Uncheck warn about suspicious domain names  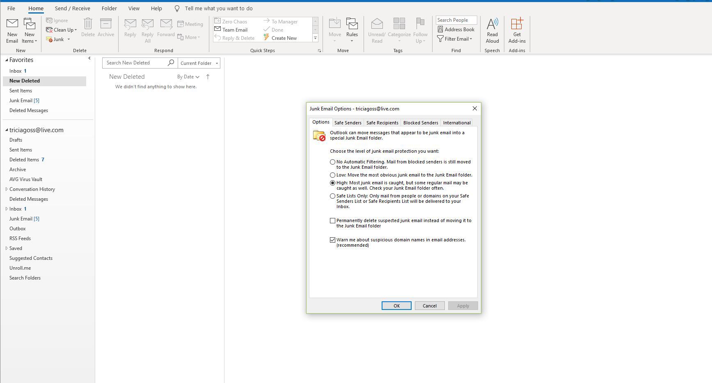pos(332,240)
